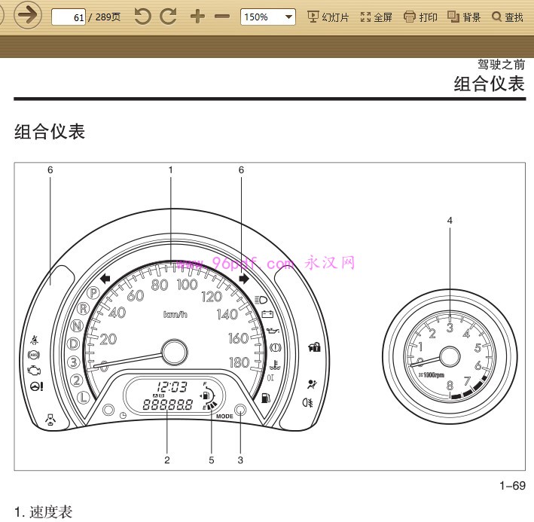Print the document (打印)
This screenshot has height=522, width=534.
point(420,17)
